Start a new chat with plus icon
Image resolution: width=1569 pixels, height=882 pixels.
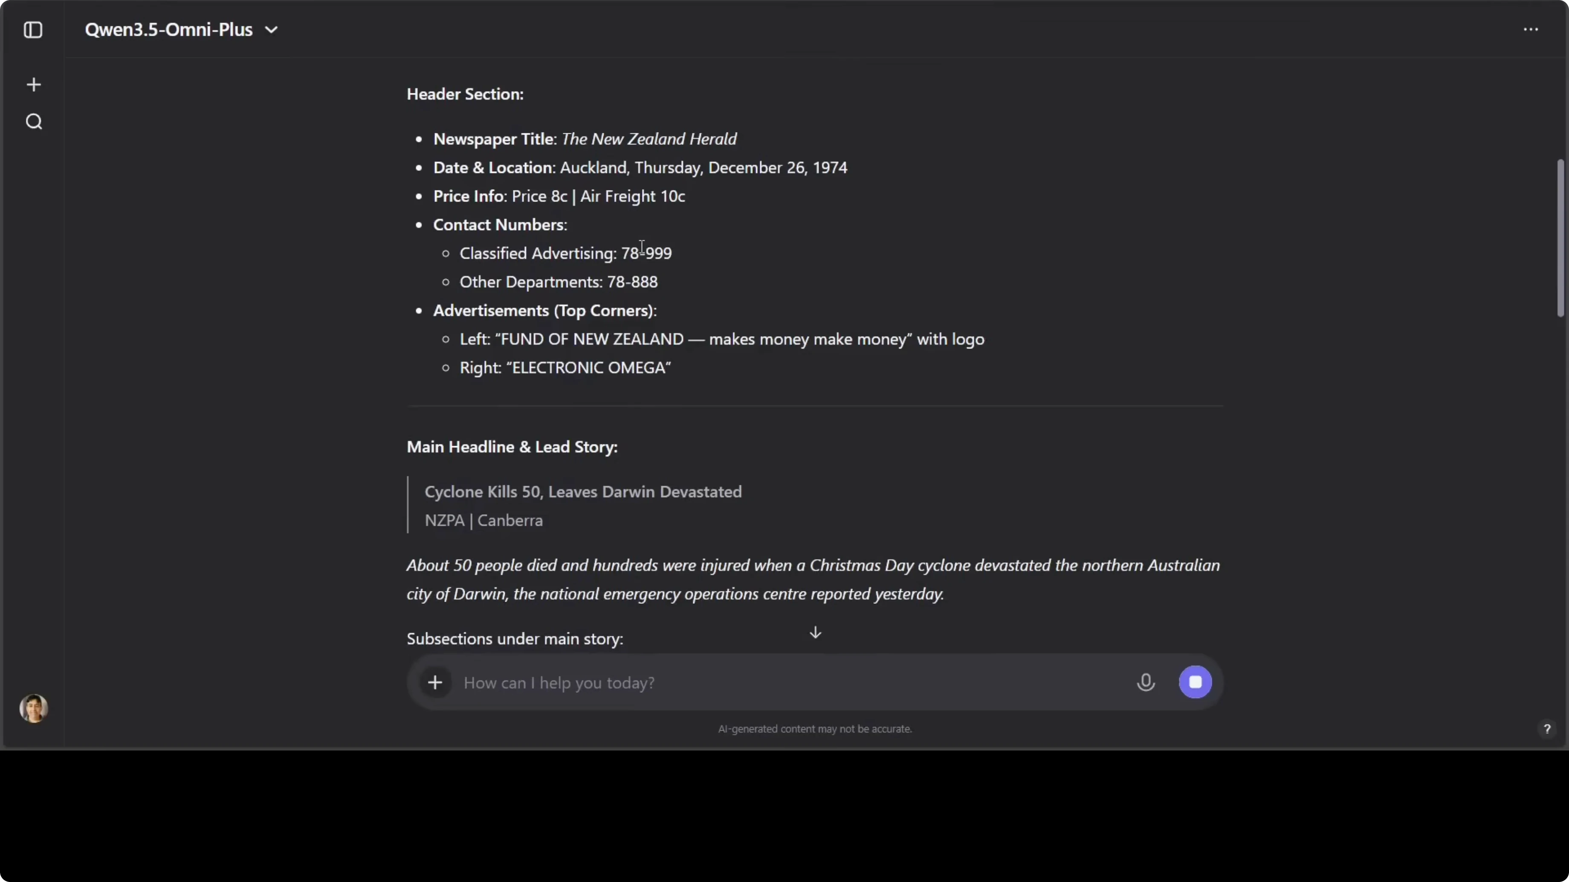click(x=34, y=85)
